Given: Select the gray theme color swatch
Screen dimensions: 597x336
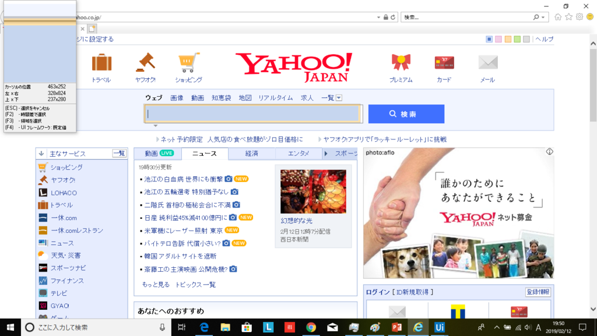Looking at the screenshot, I should click(526, 39).
